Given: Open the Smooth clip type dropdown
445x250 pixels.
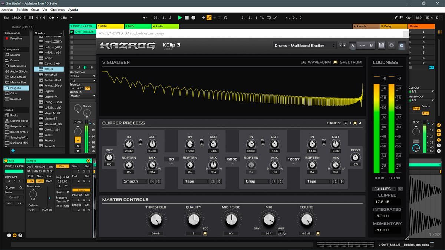Looking at the screenshot, I should [135, 181].
